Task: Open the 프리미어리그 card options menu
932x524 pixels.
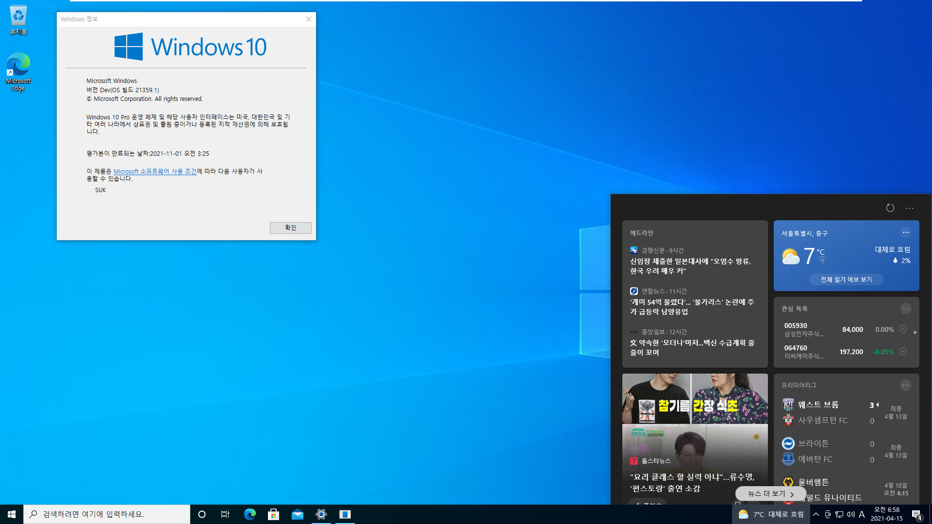Action: [x=905, y=385]
